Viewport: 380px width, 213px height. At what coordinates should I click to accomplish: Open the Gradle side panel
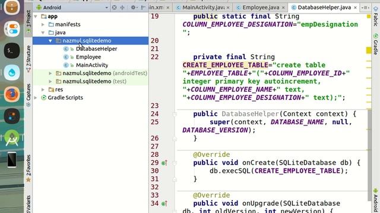[x=376, y=44]
